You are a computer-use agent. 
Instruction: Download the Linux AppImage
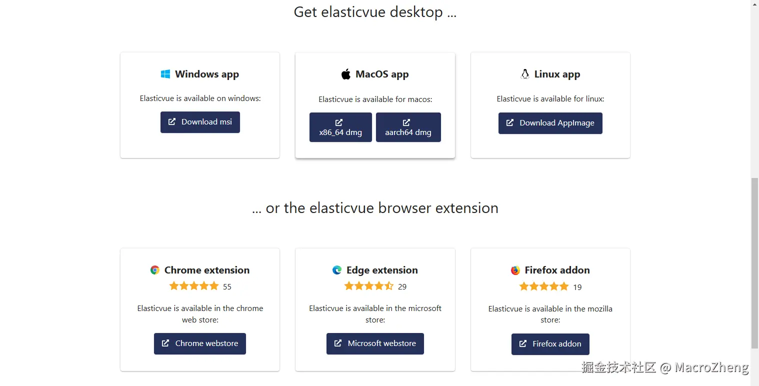point(550,123)
